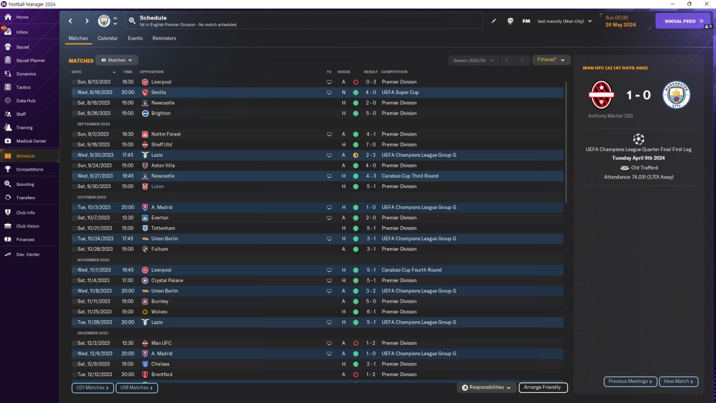Expand club switcher chevrons beside badge

coord(115,21)
